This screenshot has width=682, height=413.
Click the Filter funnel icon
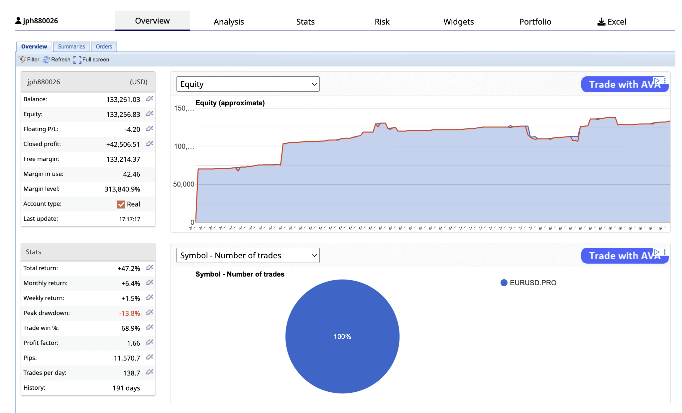(x=22, y=59)
